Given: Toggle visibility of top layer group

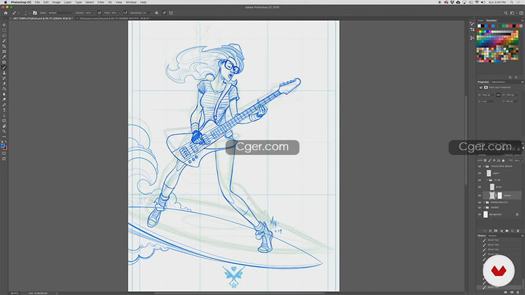Looking at the screenshot, I should click(480, 166).
